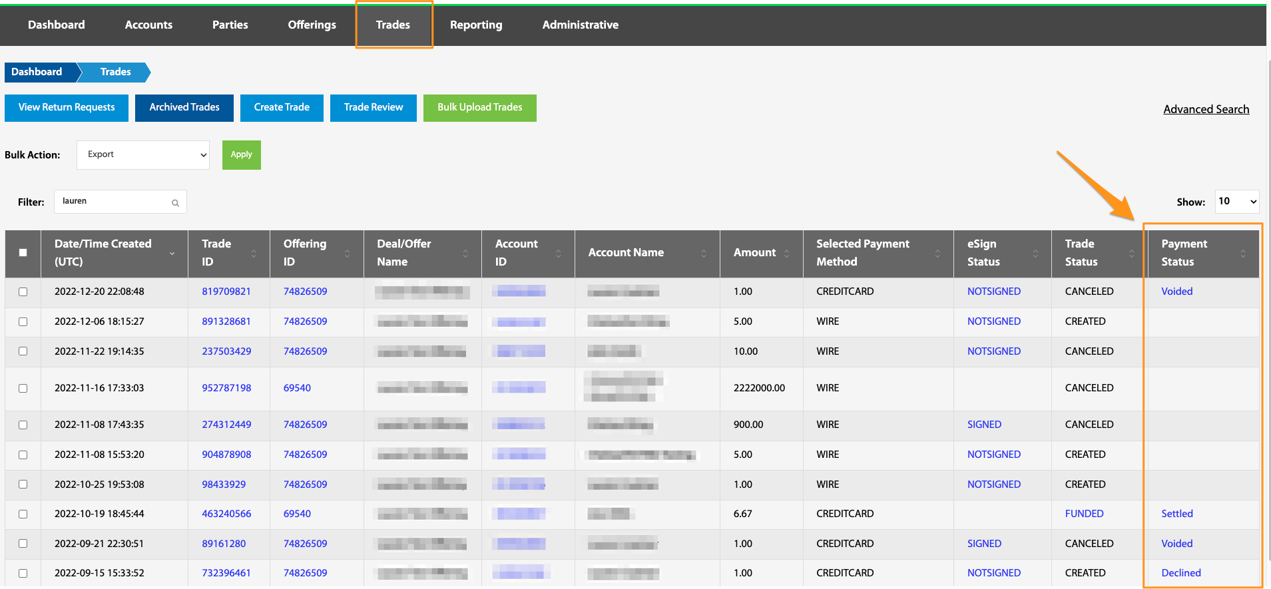Click Settled payment status link
1271x589 pixels.
coord(1177,514)
